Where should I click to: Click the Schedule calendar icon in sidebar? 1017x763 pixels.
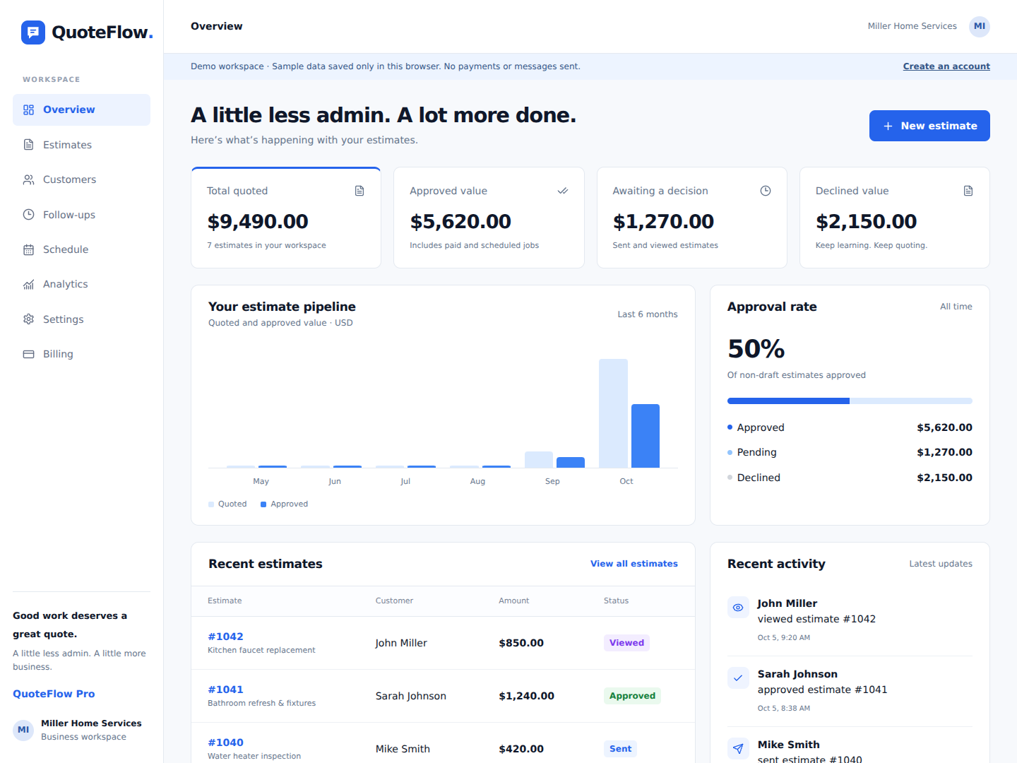pos(28,249)
